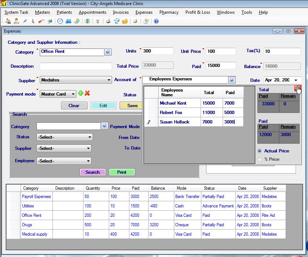Image resolution: width=308 pixels, height=257 pixels.
Task: Click the pink Search button
Action: 93,172
